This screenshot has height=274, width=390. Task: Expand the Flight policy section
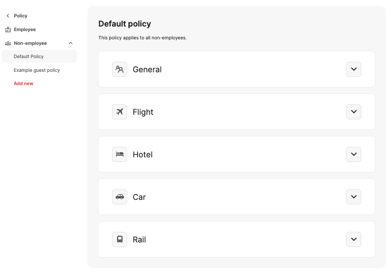coord(353,112)
